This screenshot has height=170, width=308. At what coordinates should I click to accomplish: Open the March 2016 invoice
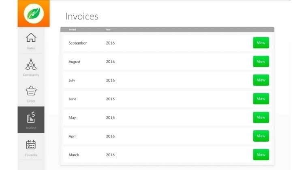pos(261,155)
